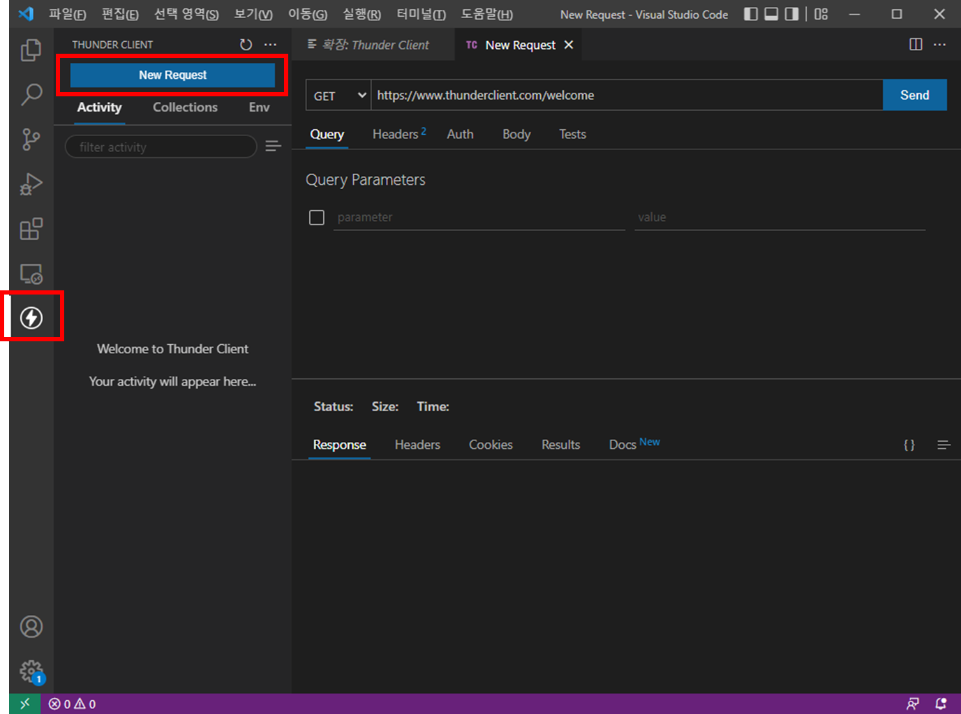Click VS Code logo in title bar
The width and height of the screenshot is (961, 714).
click(x=26, y=14)
